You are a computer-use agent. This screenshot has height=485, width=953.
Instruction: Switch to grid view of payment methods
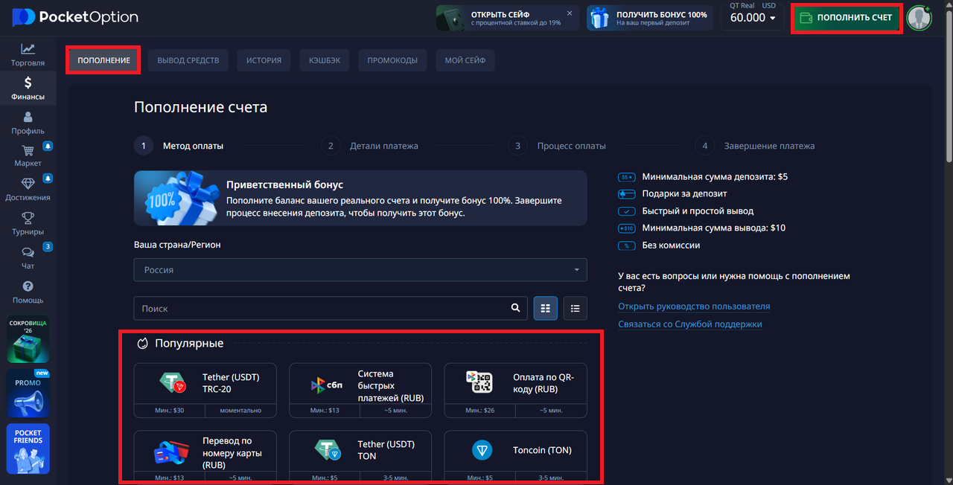tap(545, 308)
